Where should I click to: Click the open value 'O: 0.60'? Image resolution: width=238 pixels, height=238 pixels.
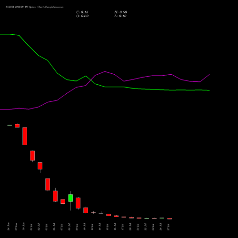pos(82,16)
